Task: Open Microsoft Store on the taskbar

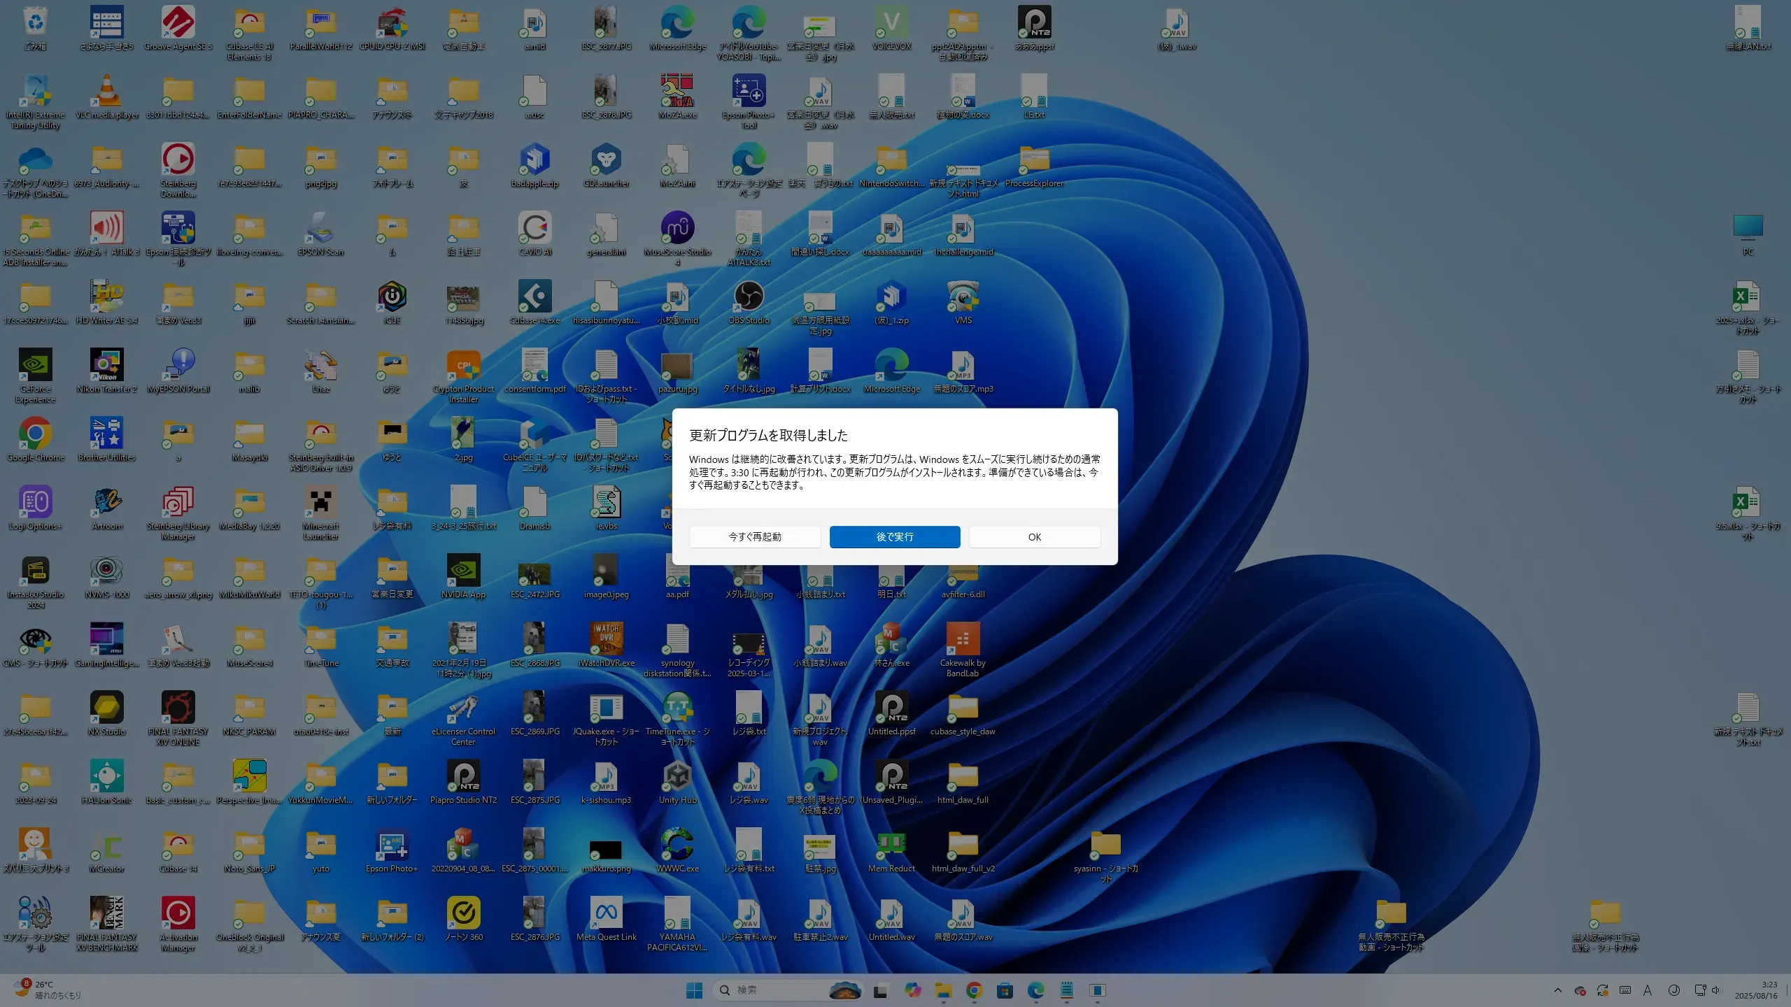Action: [1005, 990]
